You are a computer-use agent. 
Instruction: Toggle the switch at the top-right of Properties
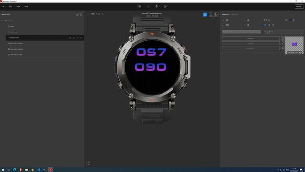coord(292,20)
